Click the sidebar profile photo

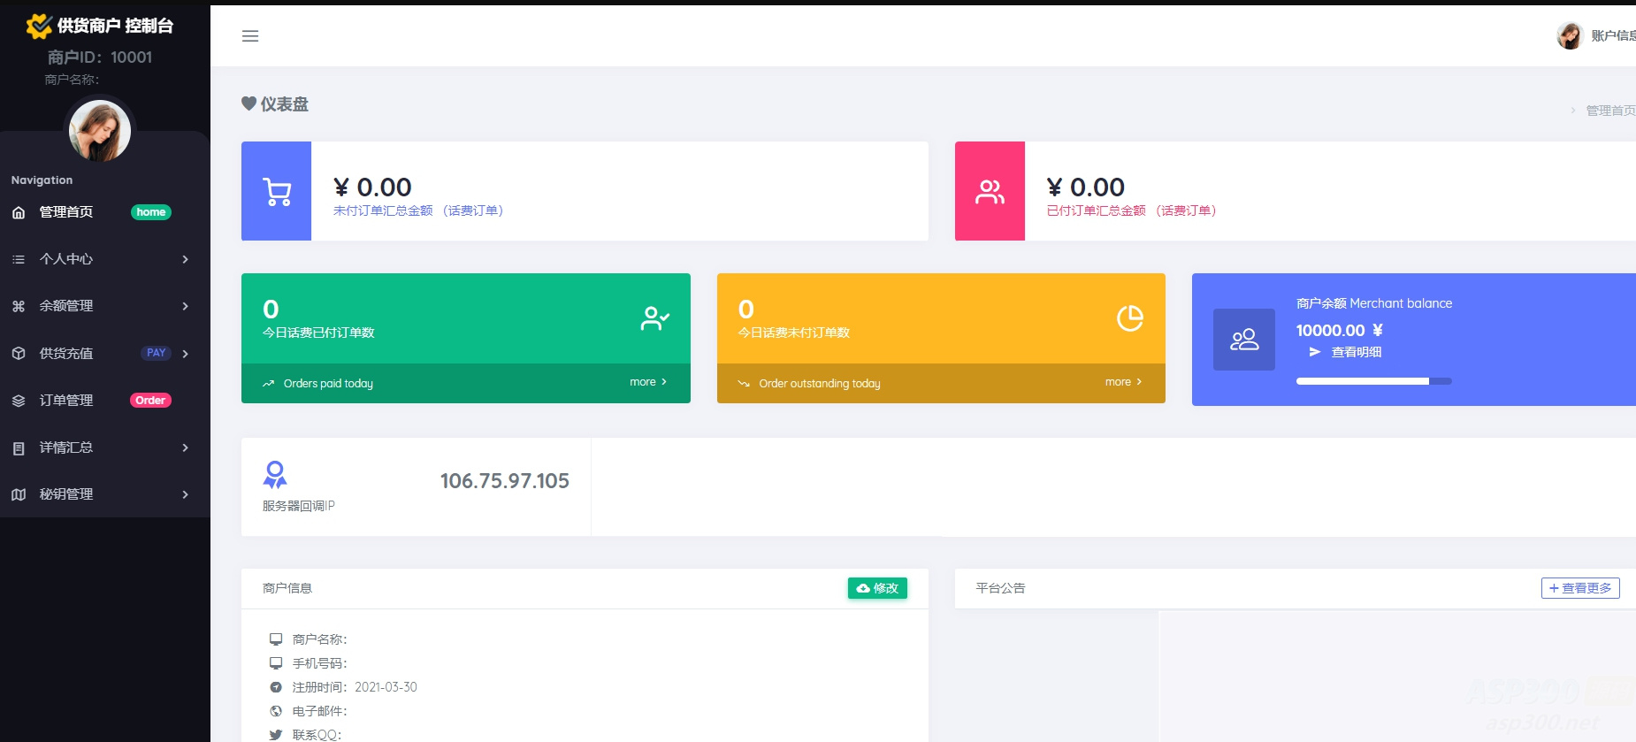pyautogui.click(x=100, y=131)
